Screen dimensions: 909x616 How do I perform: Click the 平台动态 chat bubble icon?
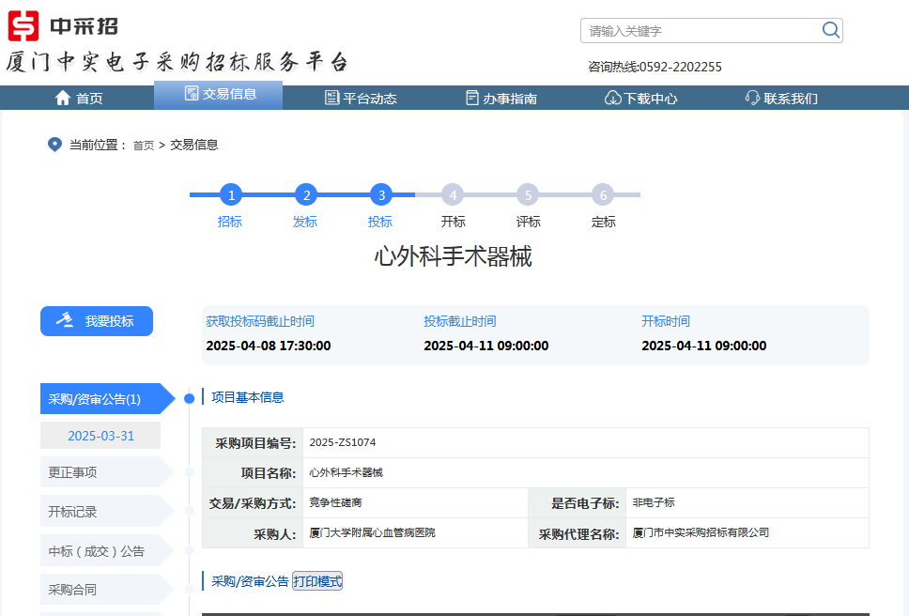(x=332, y=97)
